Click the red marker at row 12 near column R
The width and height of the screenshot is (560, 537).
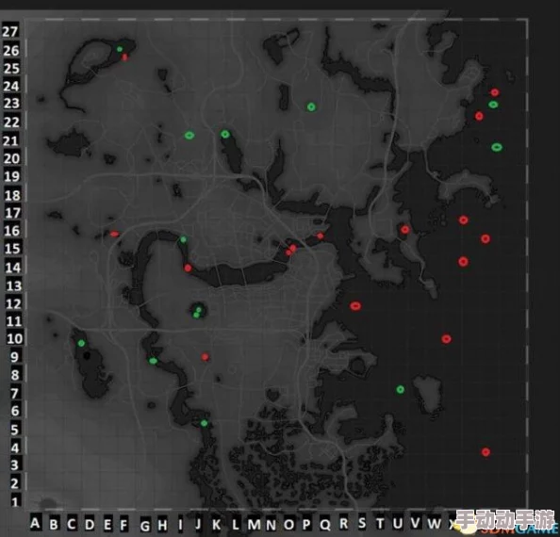pos(355,306)
